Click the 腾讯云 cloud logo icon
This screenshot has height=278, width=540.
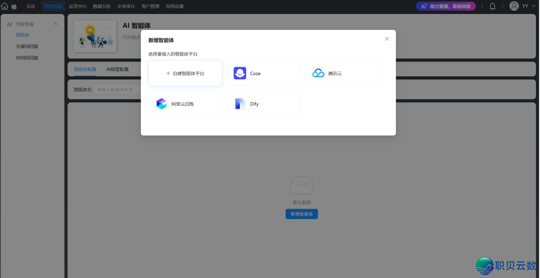coord(318,73)
